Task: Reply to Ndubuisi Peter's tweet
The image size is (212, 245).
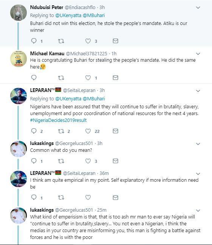Action: point(34,41)
